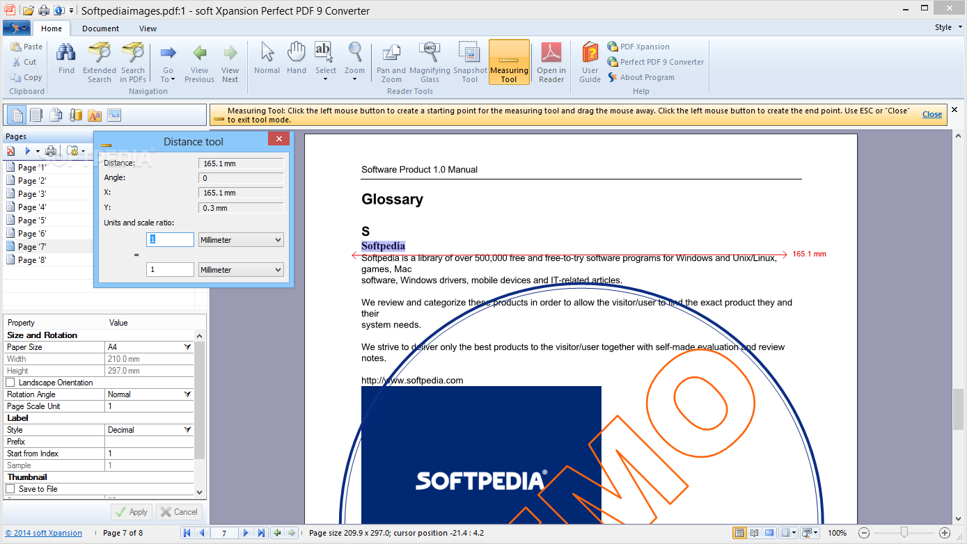The image size is (967, 544).
Task: Open upper Millimeter units dropdown
Action: [241, 239]
